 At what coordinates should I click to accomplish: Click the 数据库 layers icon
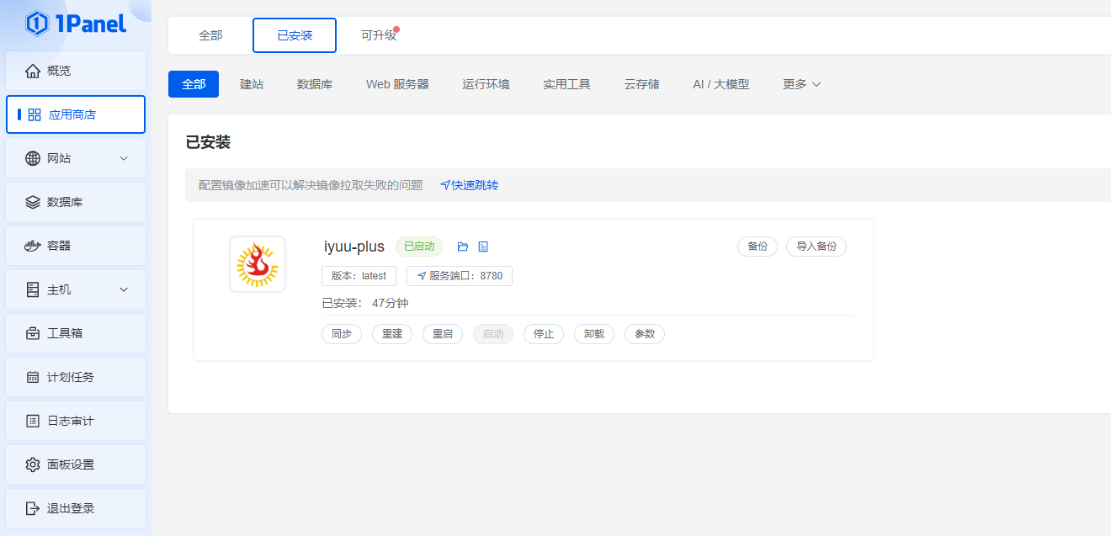pyautogui.click(x=33, y=202)
